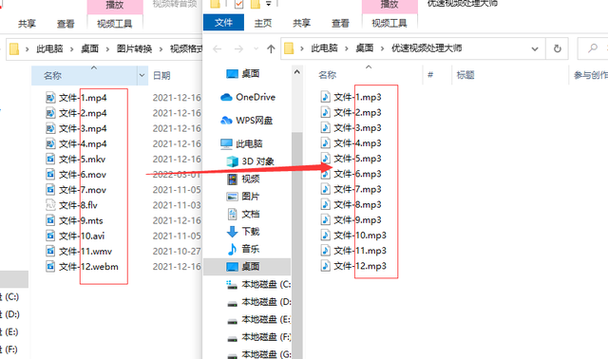
Task: Open 图片 folder in sidebar
Action: point(243,197)
